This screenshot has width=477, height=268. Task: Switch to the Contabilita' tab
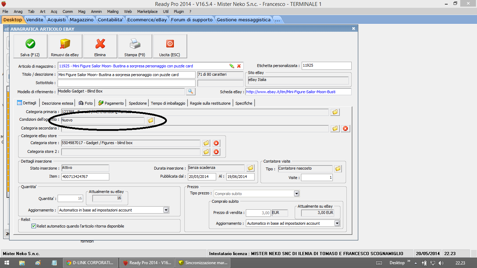(111, 20)
